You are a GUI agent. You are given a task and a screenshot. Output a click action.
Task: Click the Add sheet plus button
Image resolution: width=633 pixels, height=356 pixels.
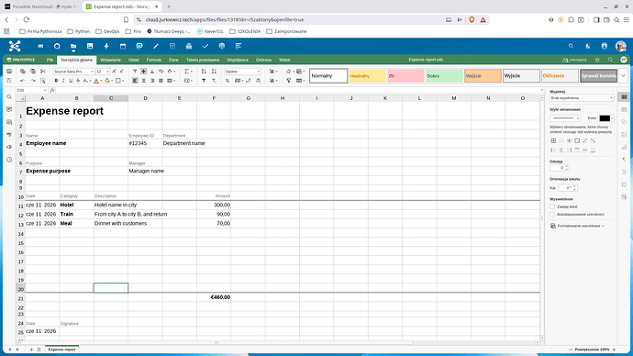tap(31, 350)
